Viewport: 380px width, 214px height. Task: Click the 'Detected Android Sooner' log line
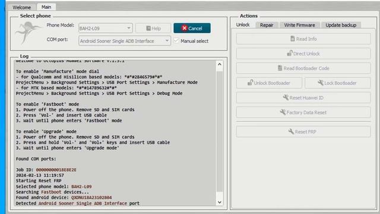click(78, 203)
